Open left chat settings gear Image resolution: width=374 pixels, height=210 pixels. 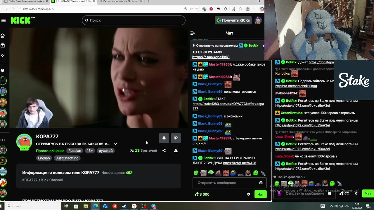[248, 194]
